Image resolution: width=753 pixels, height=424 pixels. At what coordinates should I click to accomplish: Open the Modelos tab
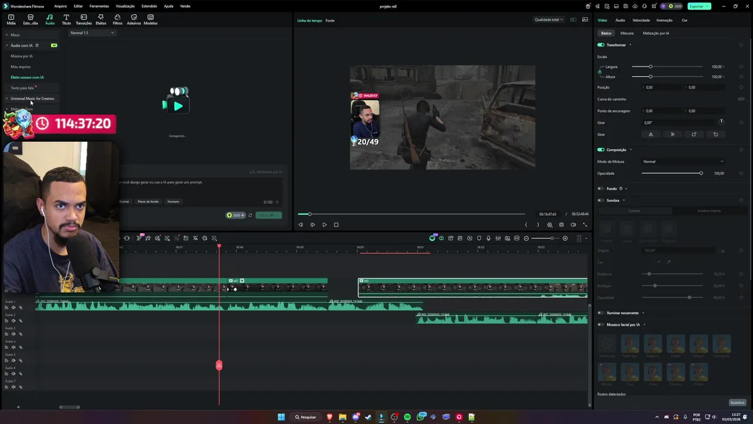[151, 19]
